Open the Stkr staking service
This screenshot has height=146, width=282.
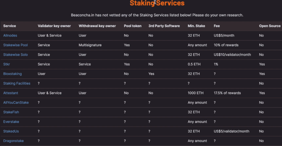(x=7, y=64)
